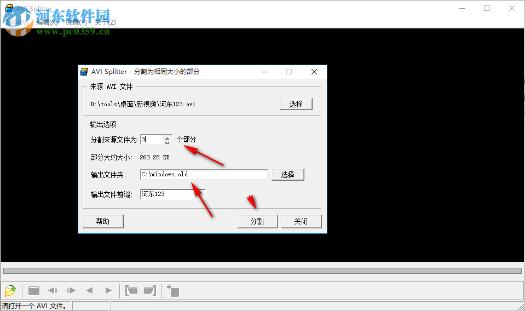Click the 分割来源文件为 label
This screenshot has height=311, width=525.
point(113,140)
